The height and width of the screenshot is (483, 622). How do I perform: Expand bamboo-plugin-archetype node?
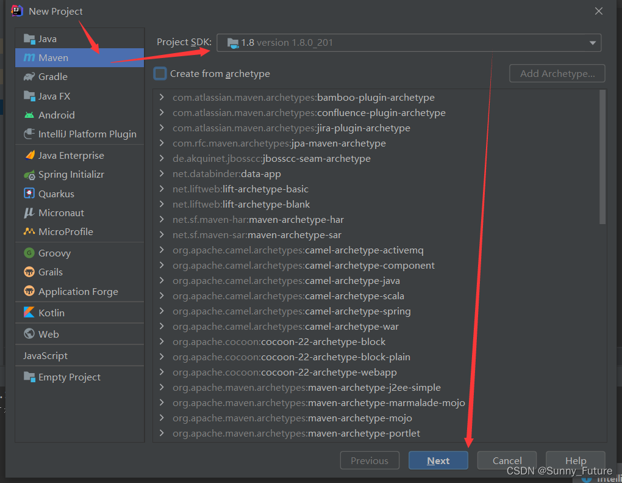pyautogui.click(x=162, y=97)
